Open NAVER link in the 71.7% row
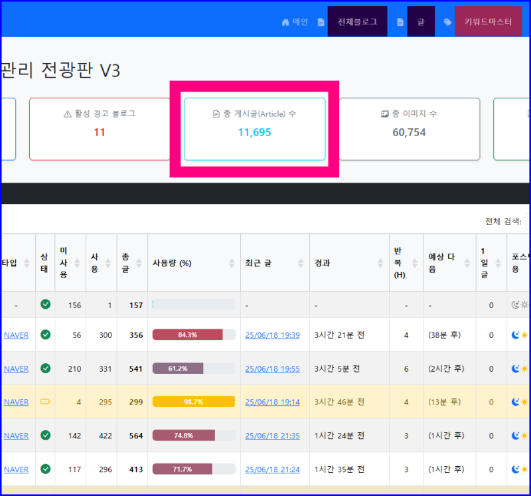 tap(16, 469)
